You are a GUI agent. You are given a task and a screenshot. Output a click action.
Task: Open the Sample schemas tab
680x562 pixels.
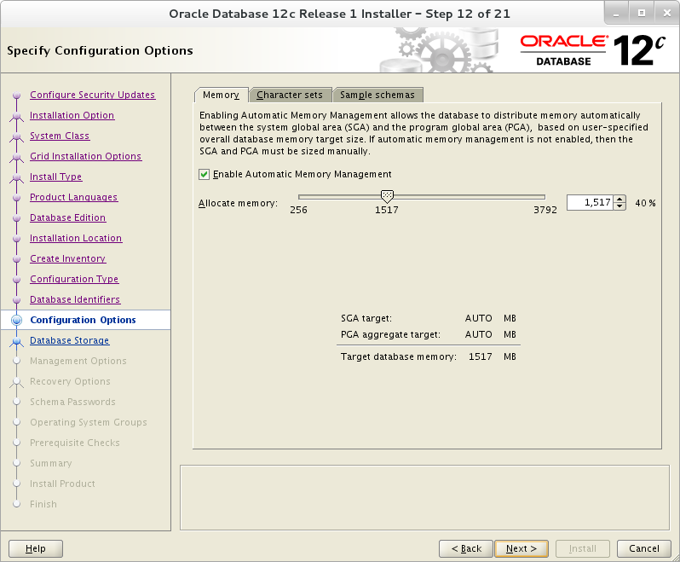tap(377, 95)
